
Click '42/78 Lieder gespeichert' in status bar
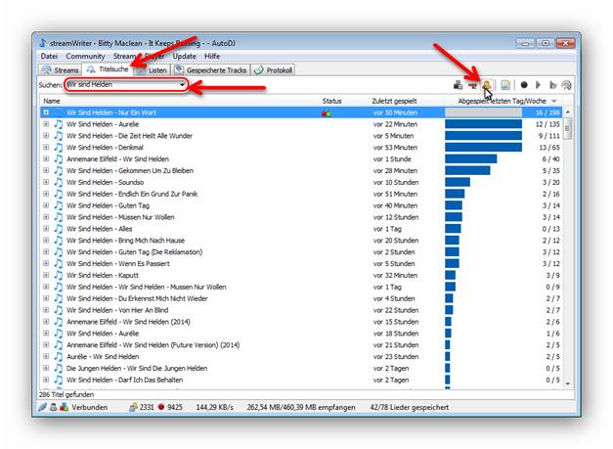point(410,407)
